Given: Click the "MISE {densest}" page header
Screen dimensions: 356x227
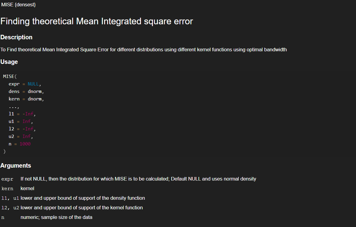Looking at the screenshot, I should (18, 5).
